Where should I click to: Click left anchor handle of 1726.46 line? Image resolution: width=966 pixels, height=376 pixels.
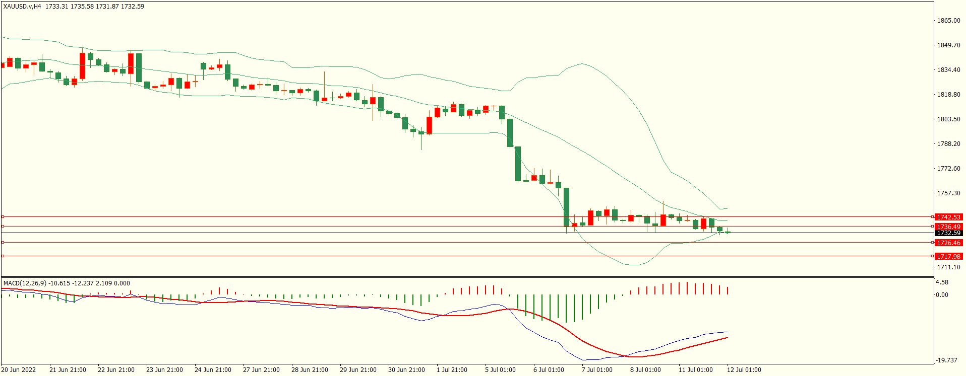(x=3, y=243)
